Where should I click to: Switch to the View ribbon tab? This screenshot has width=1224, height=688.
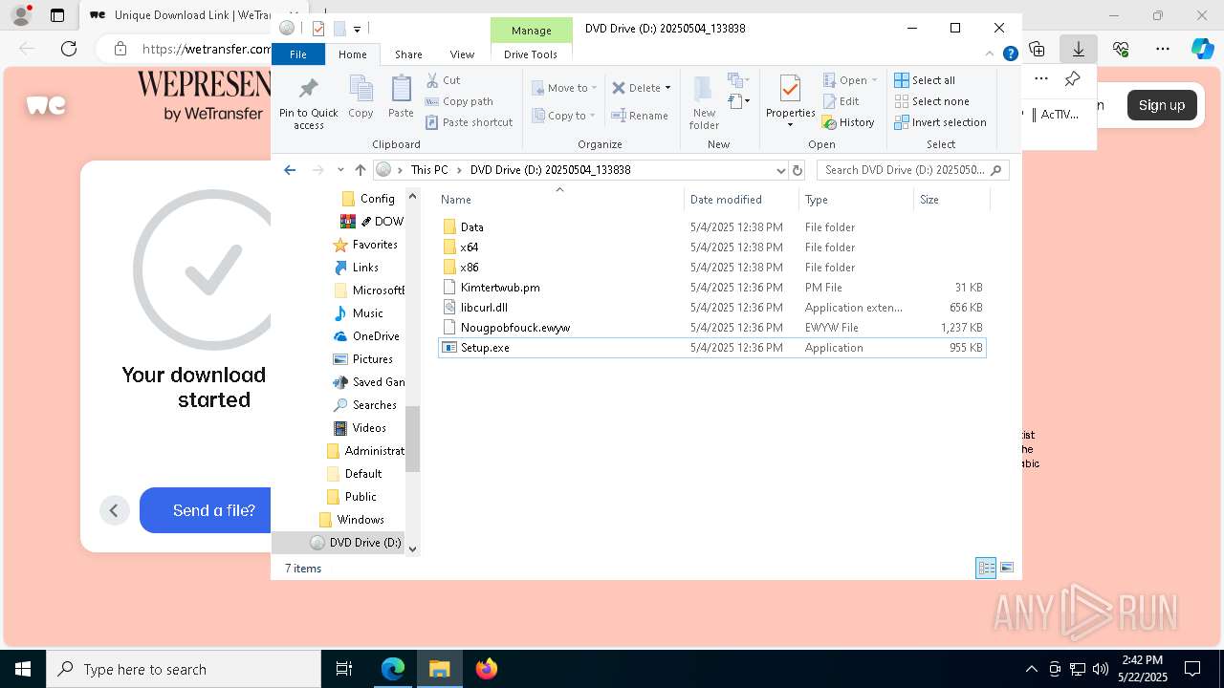coord(462,54)
